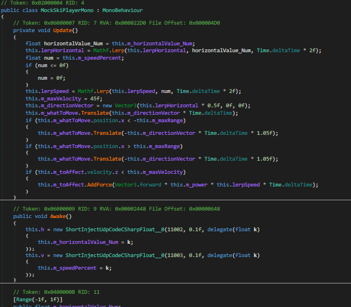351x307 pixels.
Task: Click m_directionVector on its assignment line
Action: tap(67, 106)
